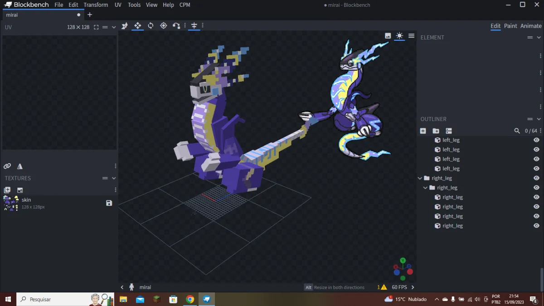Open the File menu

59,5
